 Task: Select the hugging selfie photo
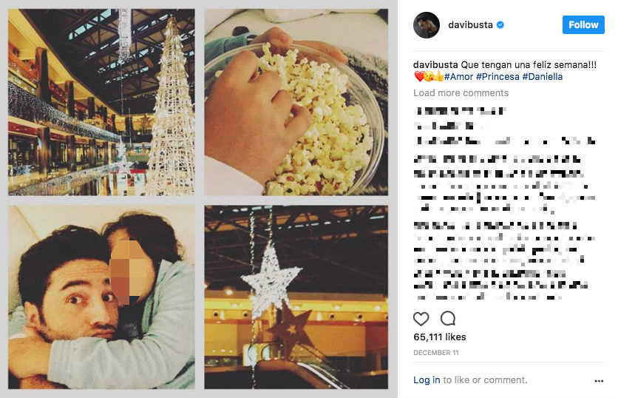101,297
